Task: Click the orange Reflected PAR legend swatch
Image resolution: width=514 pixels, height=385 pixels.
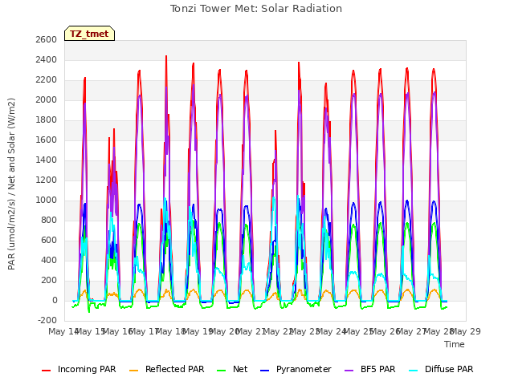Action: pyautogui.click(x=134, y=371)
